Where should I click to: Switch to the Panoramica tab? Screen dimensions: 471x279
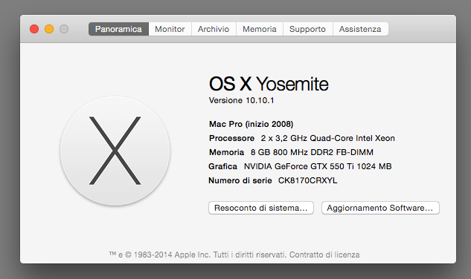pyautogui.click(x=118, y=29)
